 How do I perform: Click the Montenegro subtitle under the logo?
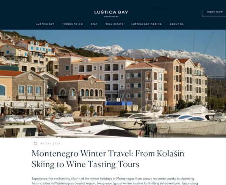coord(111,17)
